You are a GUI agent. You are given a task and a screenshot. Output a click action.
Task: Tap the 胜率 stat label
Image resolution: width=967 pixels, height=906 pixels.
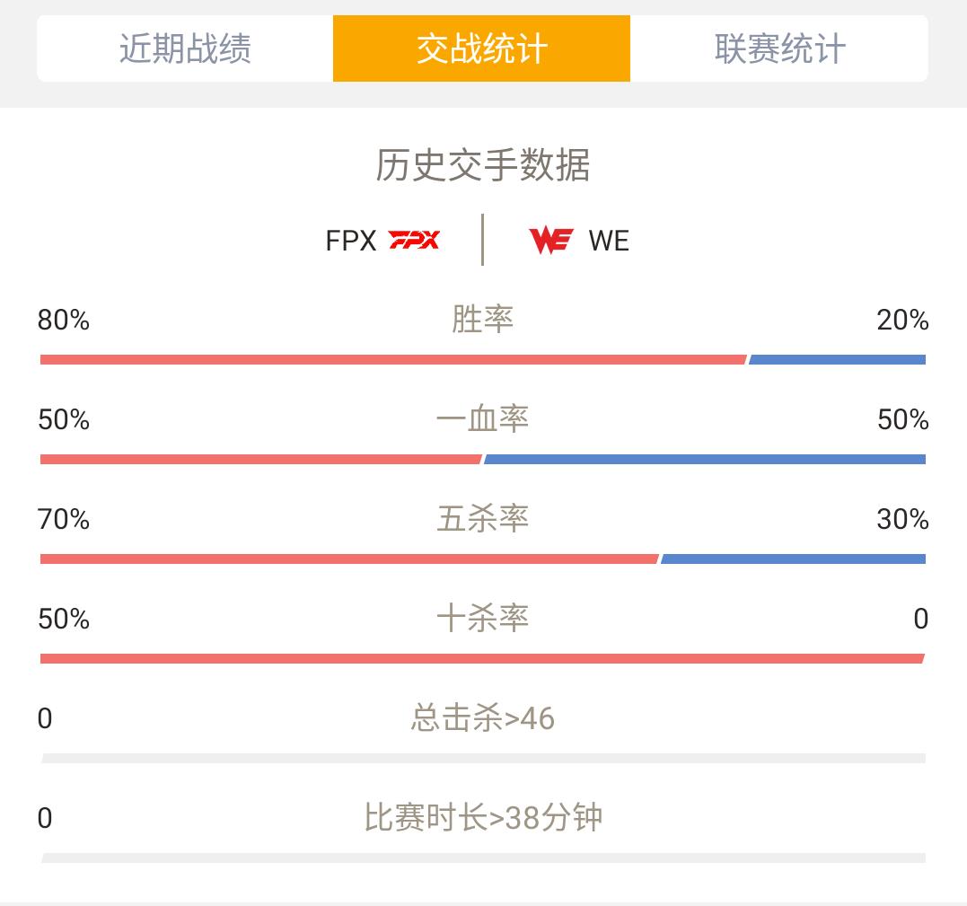(482, 320)
